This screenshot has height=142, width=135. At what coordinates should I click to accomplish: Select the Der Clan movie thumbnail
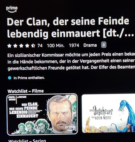tap(42, 115)
